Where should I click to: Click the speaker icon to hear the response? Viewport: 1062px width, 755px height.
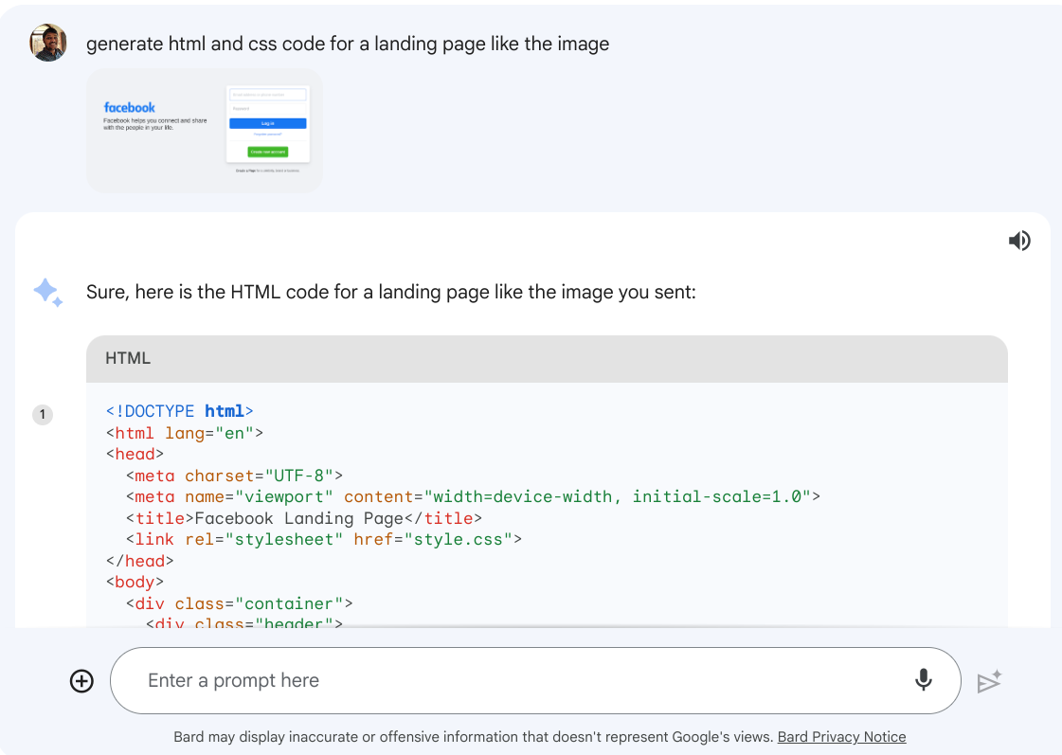point(1019,241)
